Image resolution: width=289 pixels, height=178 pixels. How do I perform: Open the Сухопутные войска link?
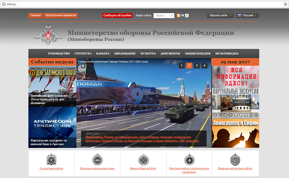pos(52,169)
